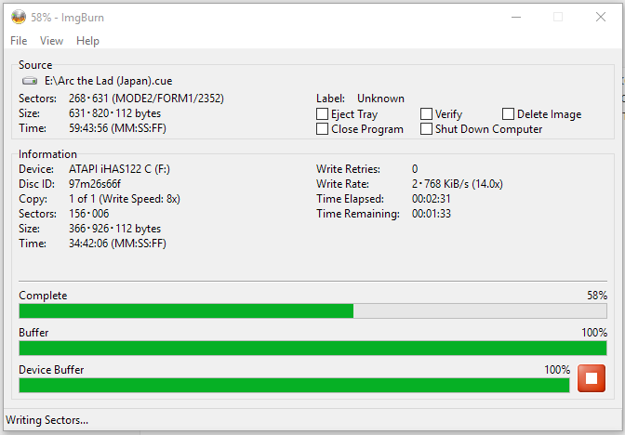Click the written time 34:42:06 (MM:SS:FF)

click(x=117, y=244)
